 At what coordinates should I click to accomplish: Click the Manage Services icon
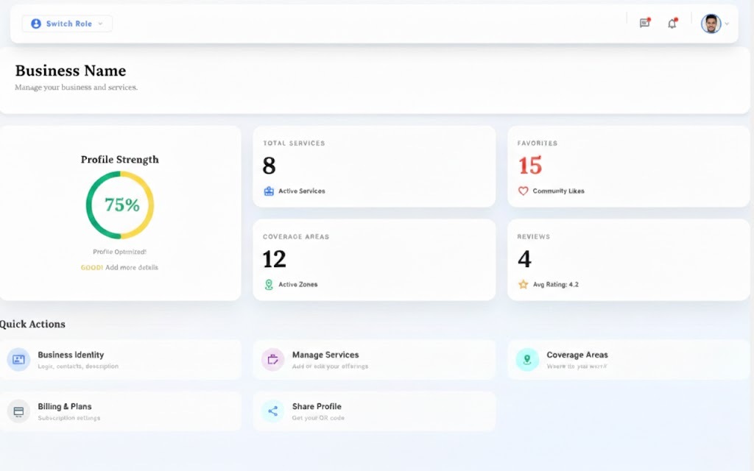pos(272,359)
